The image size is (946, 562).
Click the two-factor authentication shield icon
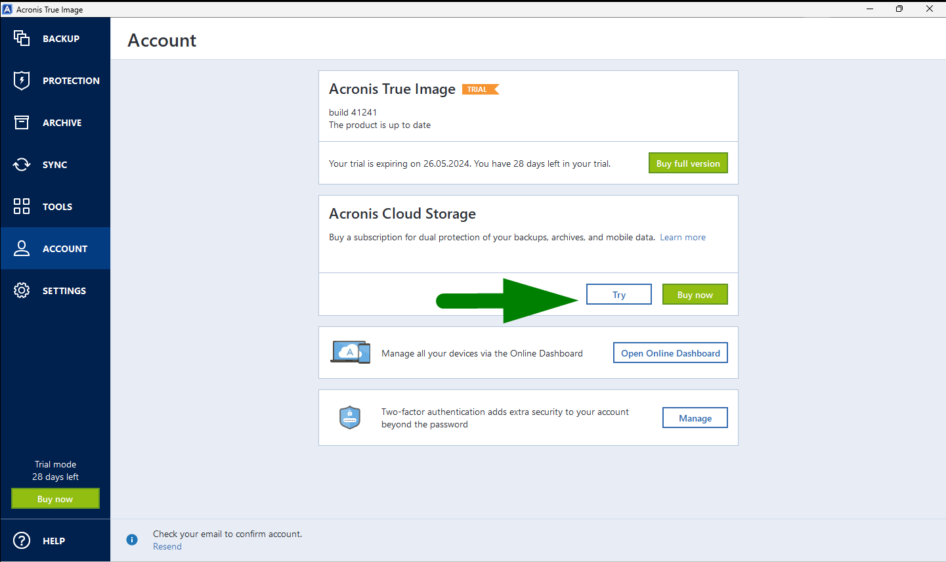click(350, 417)
